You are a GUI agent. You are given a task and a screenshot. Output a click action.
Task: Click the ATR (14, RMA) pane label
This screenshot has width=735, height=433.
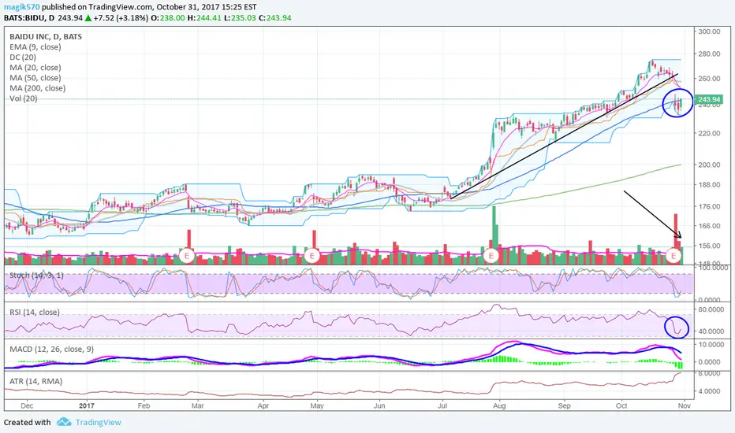pos(35,381)
